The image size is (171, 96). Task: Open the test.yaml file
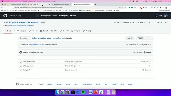tap(26, 70)
